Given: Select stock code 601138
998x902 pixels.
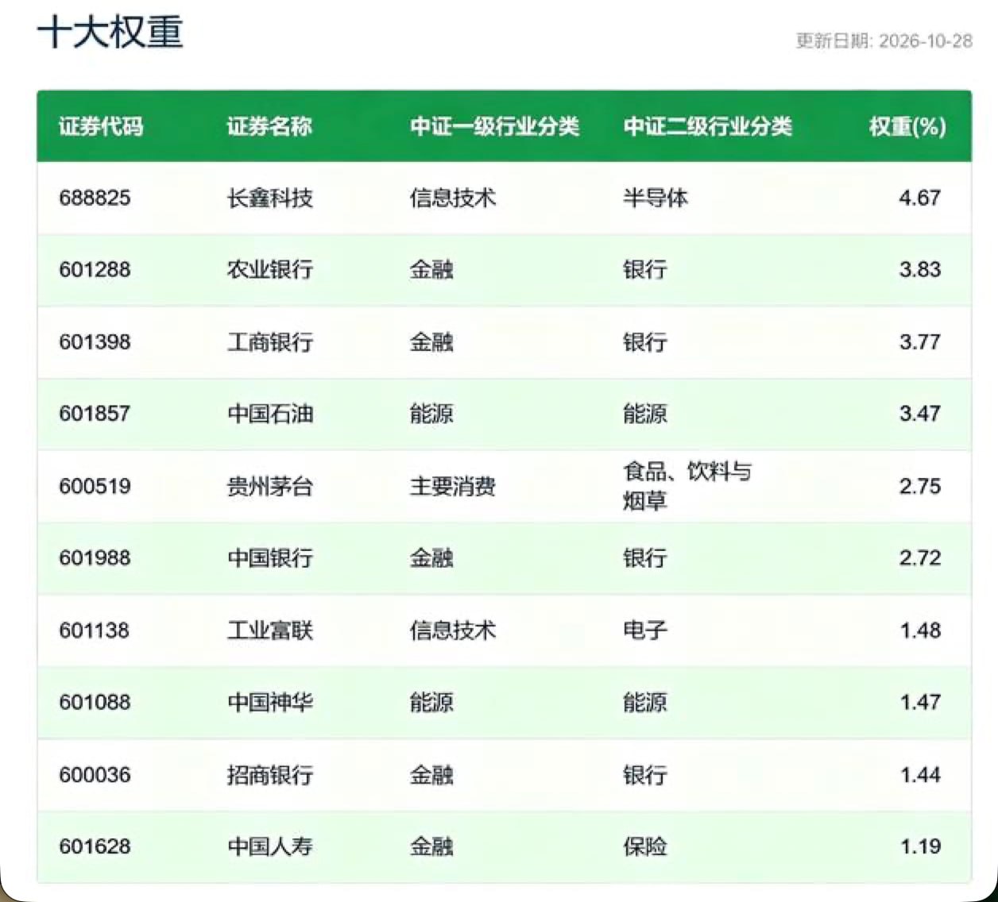Looking at the screenshot, I should point(95,630).
